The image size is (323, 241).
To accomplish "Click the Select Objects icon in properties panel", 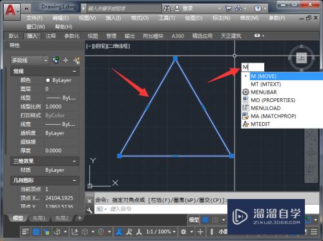I will point(66,61).
